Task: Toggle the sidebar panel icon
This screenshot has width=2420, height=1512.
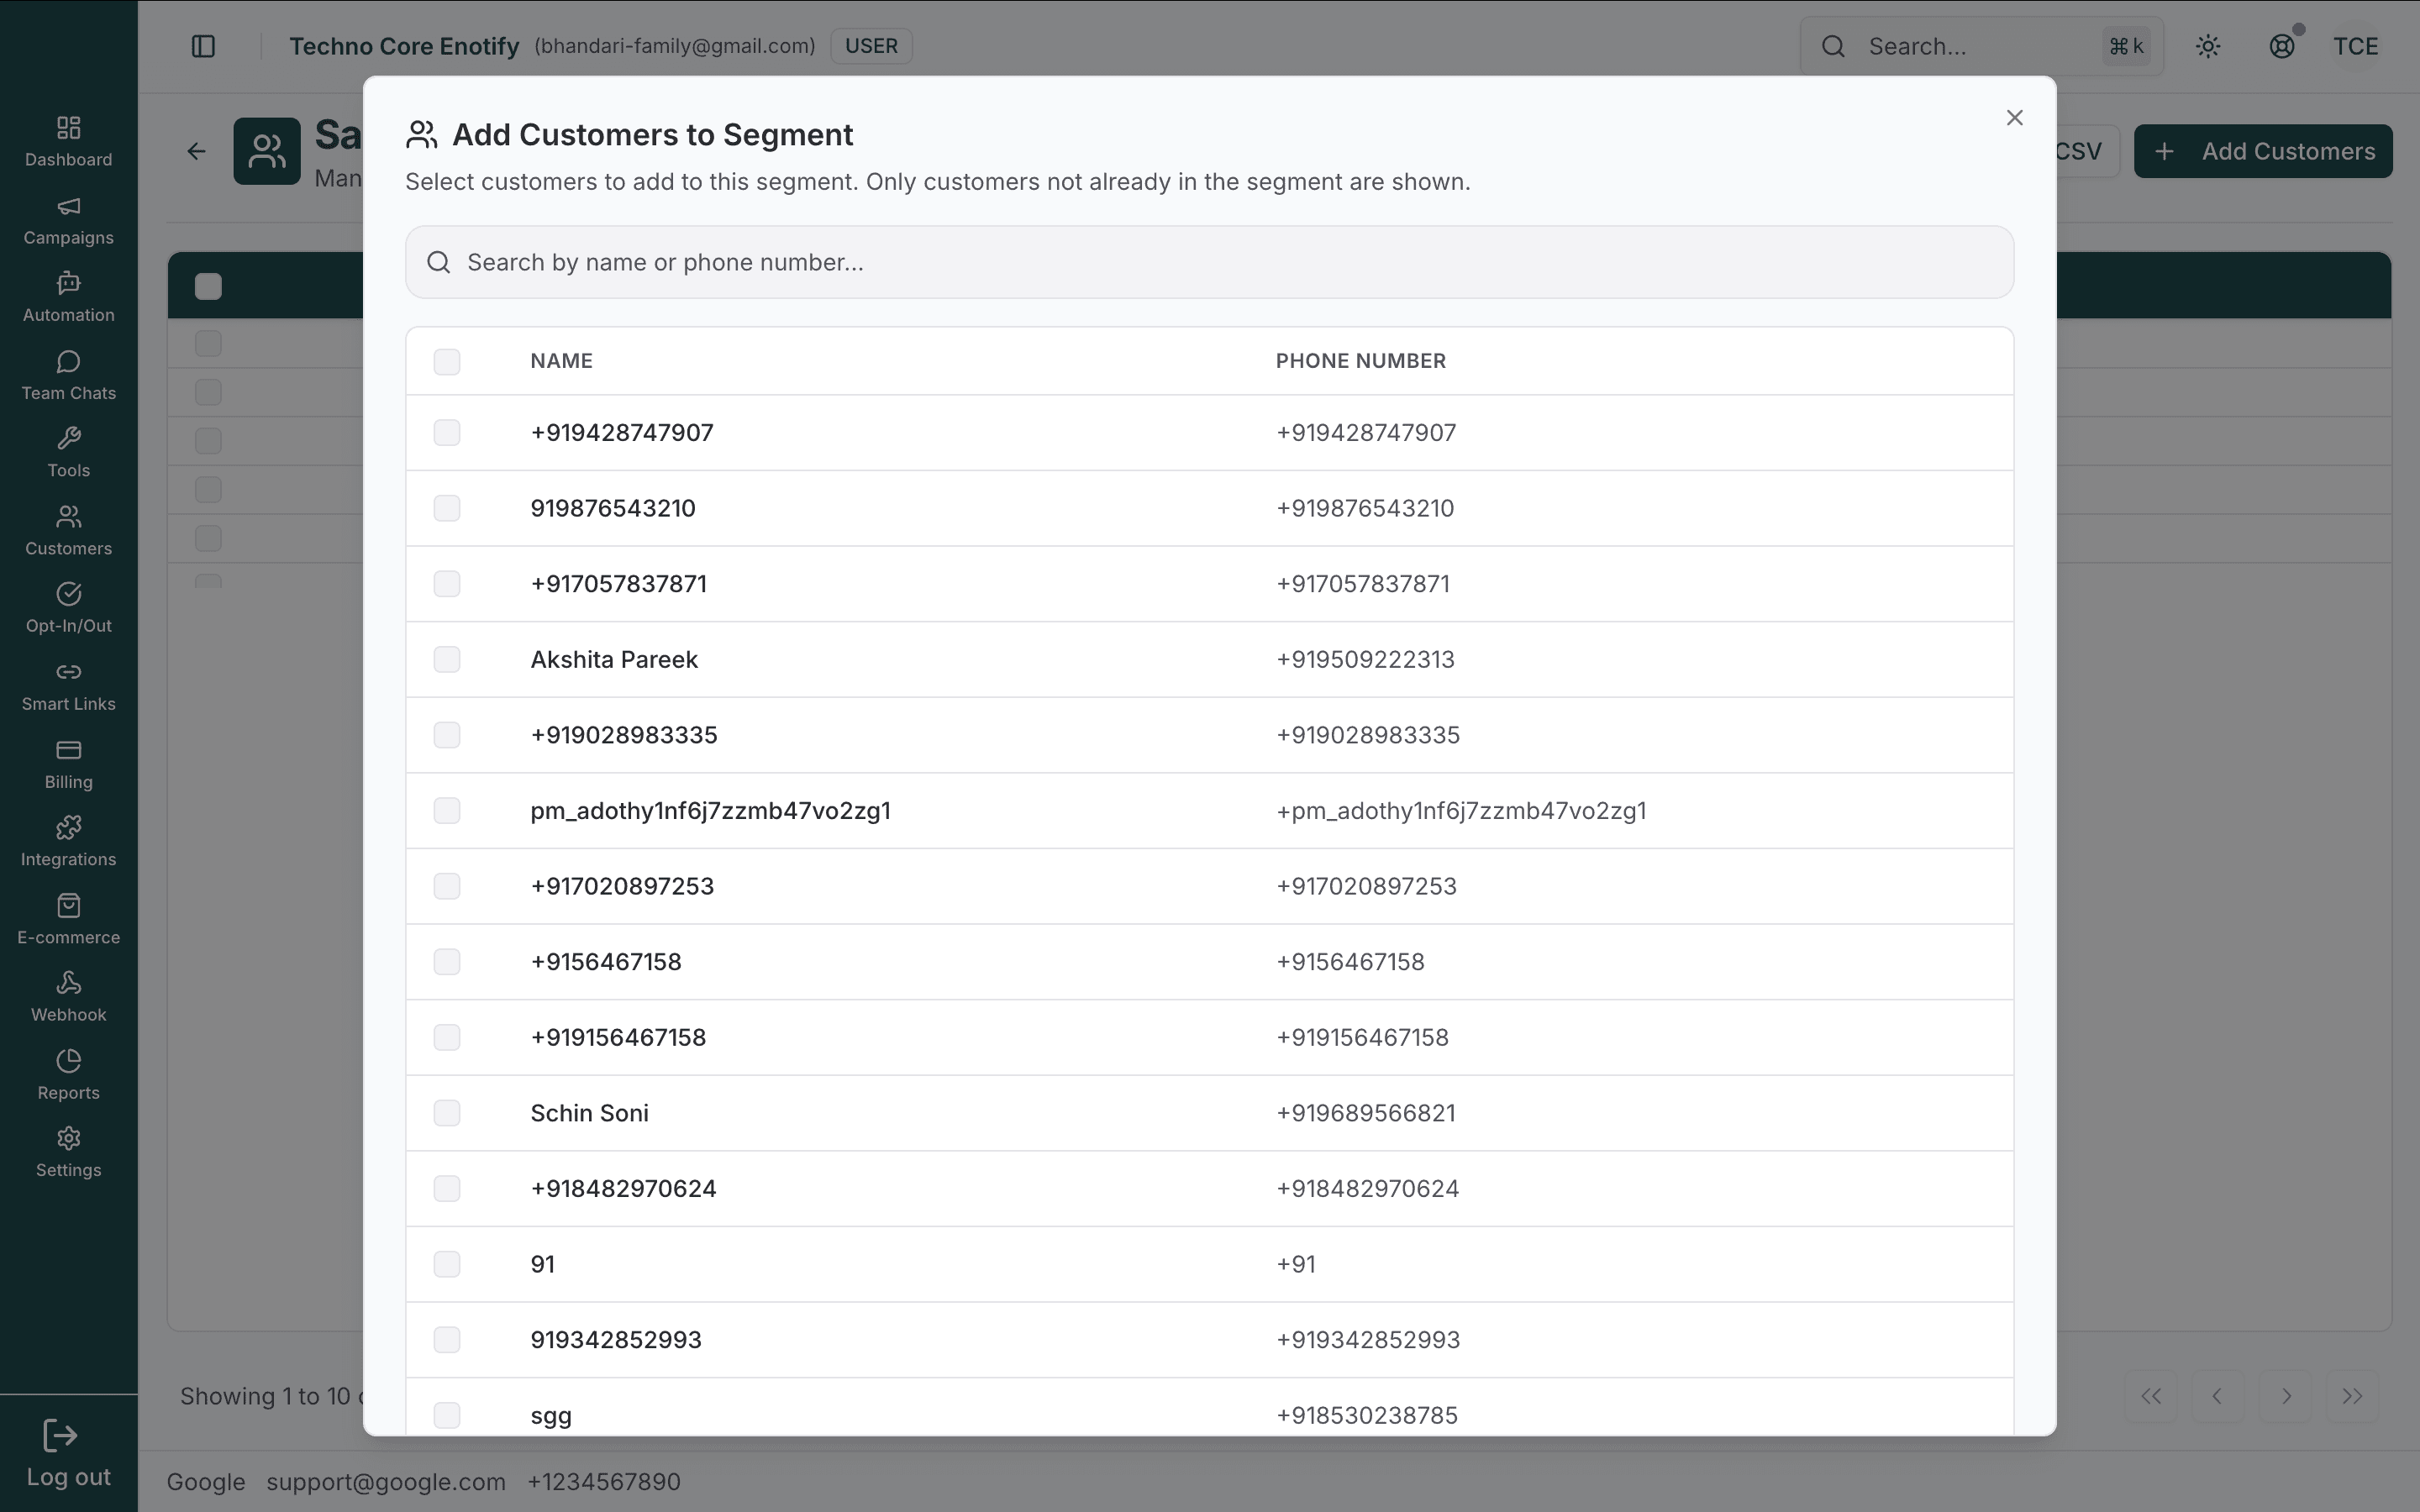Action: tap(203, 46)
